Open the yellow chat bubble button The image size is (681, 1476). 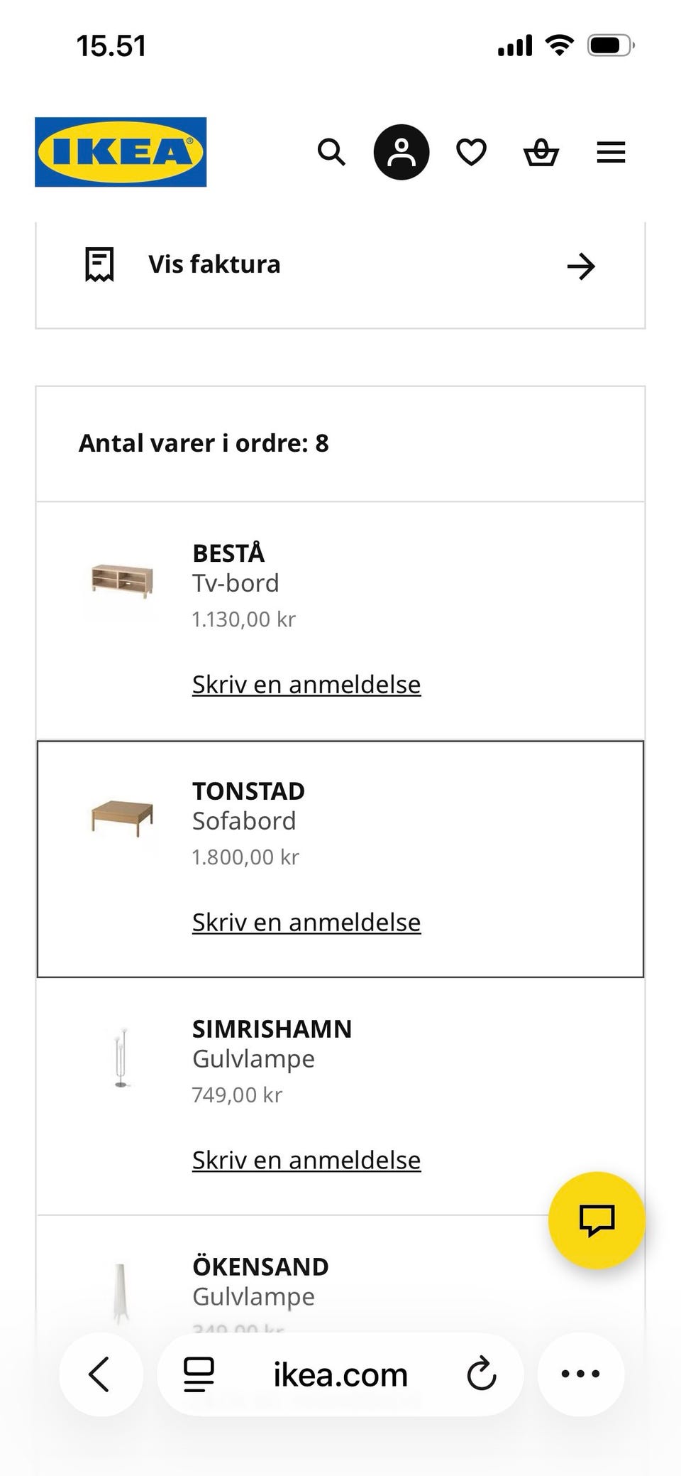(597, 1220)
